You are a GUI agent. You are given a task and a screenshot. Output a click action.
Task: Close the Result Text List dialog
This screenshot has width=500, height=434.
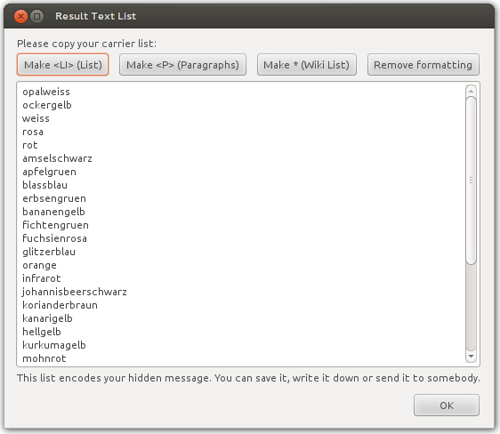pyautogui.click(x=20, y=16)
